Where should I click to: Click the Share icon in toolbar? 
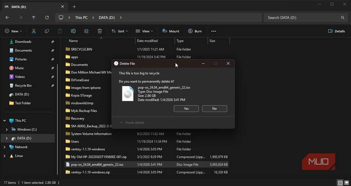87,31
